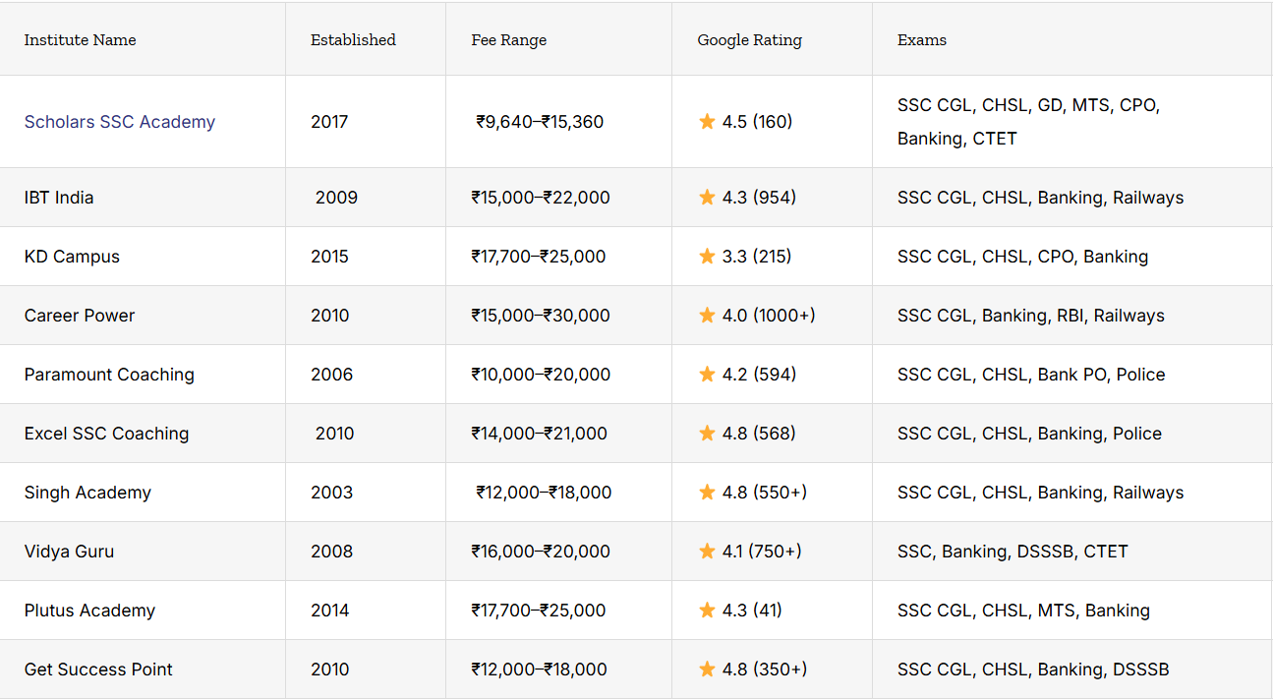Click the star icon beside IBT India's rating
Viewport: 1273px width, 699px height.
tap(707, 198)
